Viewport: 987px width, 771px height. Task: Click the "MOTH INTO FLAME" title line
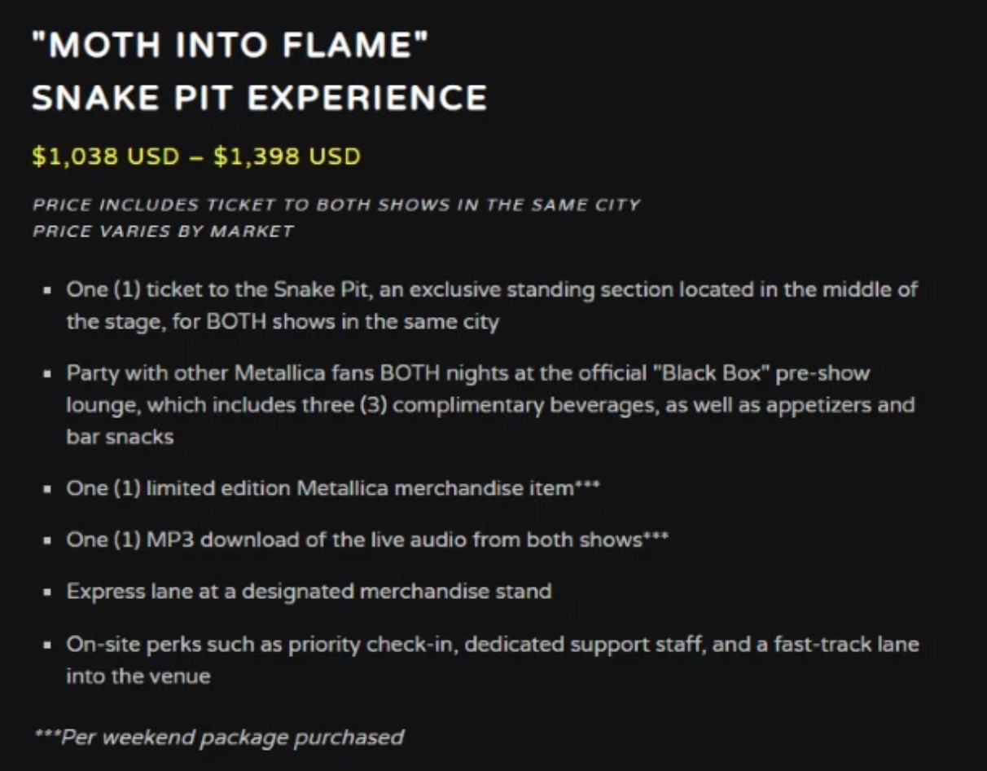(x=230, y=44)
